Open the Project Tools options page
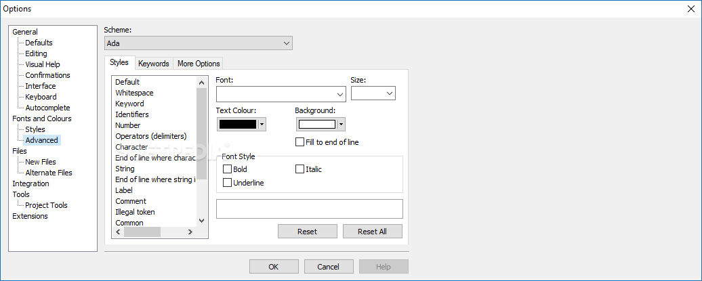The width and height of the screenshot is (702, 281). click(x=46, y=205)
